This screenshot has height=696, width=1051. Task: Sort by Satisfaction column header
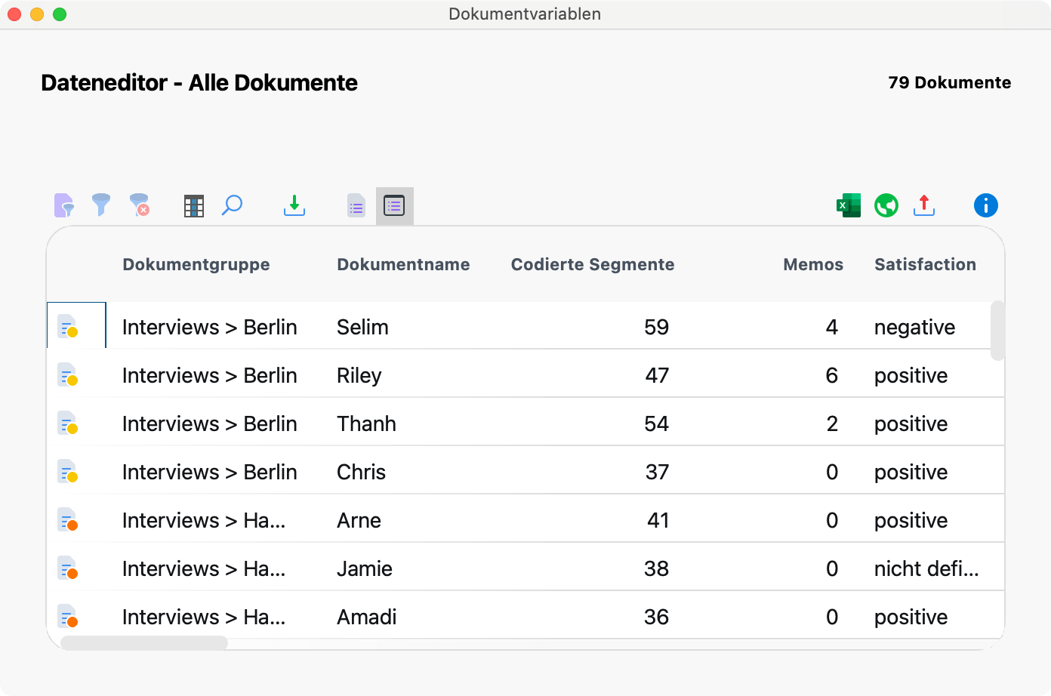(925, 264)
